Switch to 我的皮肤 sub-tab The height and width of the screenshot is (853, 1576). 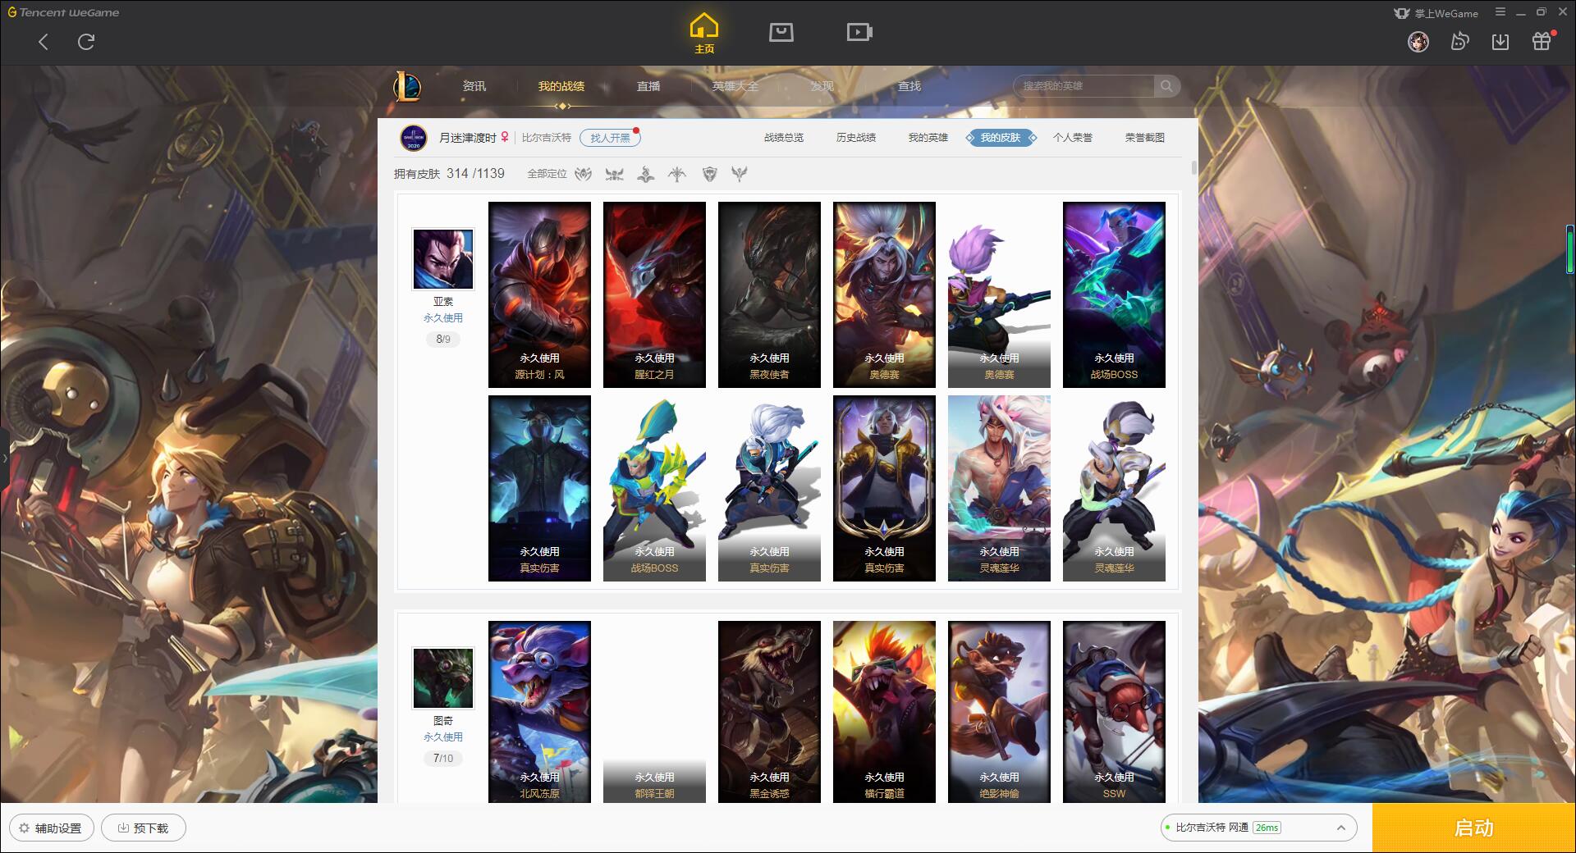click(x=1001, y=138)
